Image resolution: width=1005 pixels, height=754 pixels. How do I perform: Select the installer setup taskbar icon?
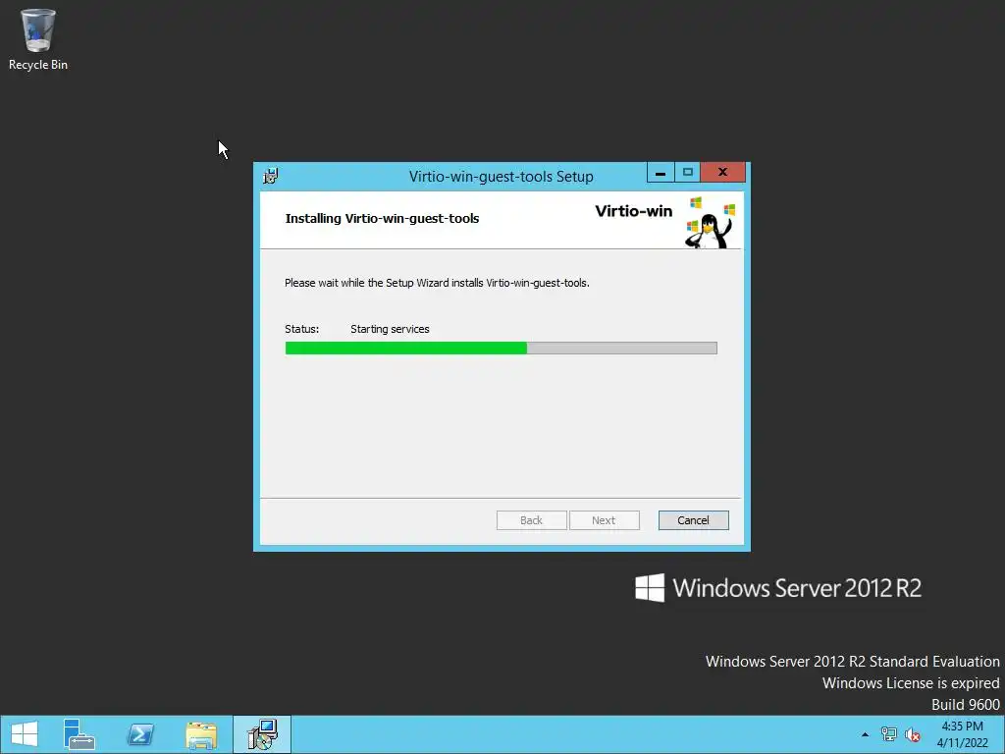[x=261, y=734]
